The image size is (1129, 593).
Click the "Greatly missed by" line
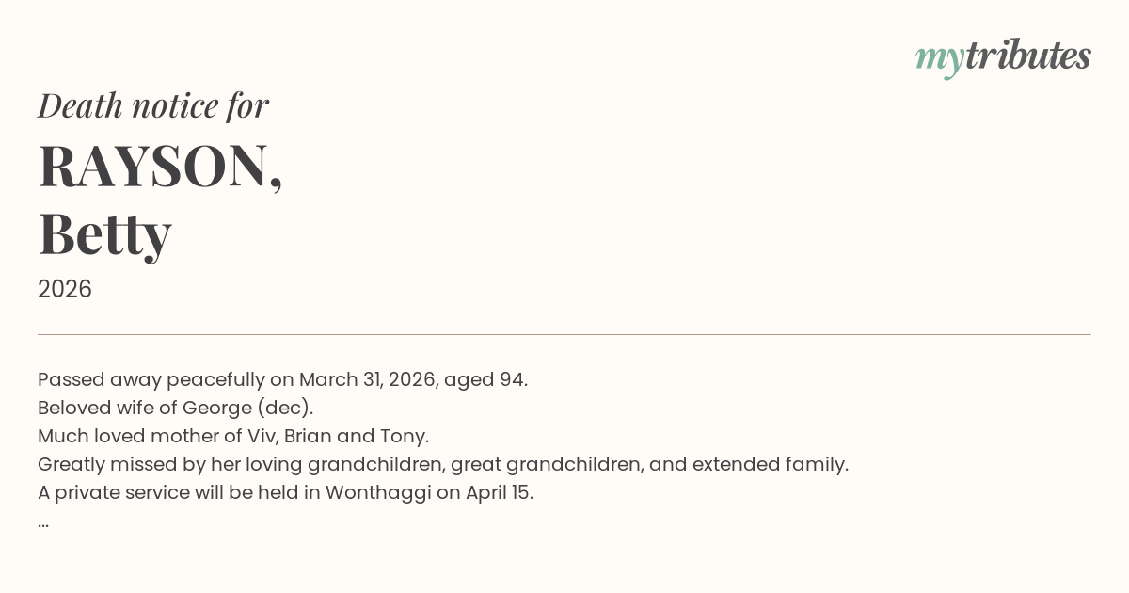coord(442,464)
